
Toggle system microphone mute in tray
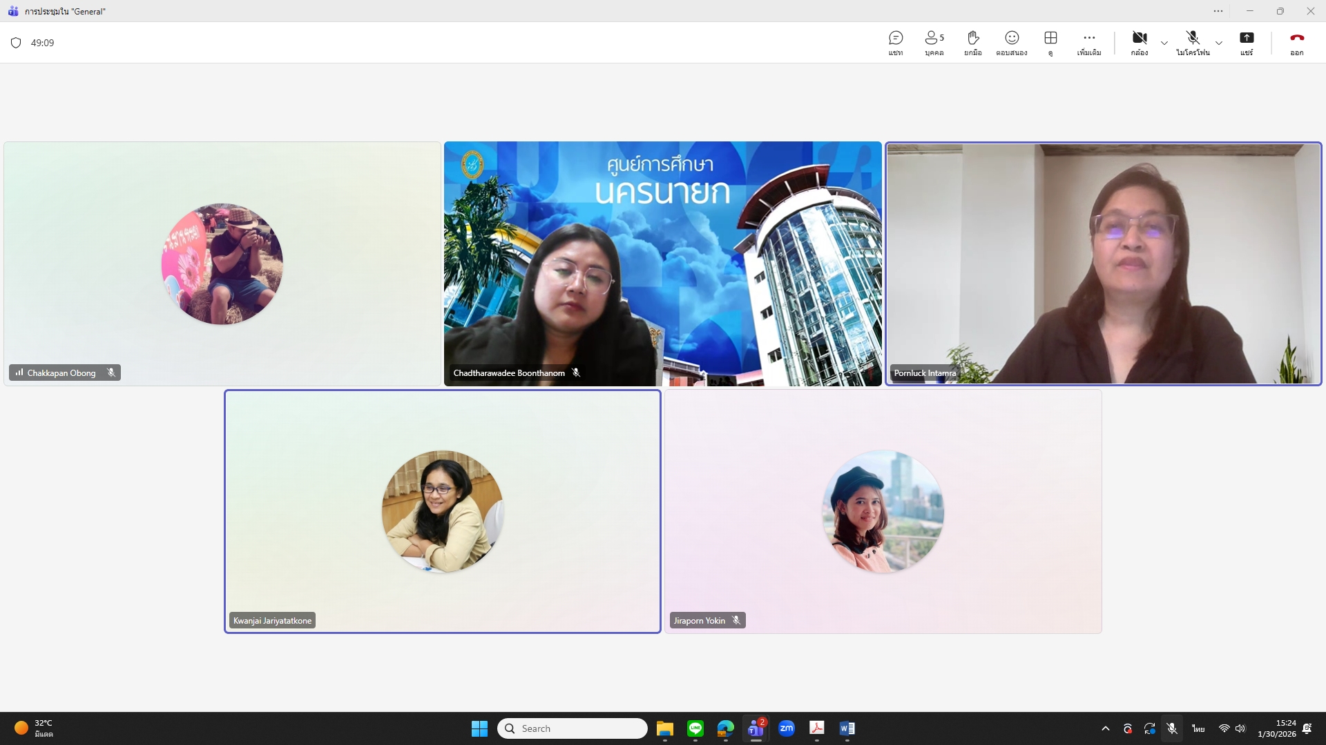(1172, 728)
